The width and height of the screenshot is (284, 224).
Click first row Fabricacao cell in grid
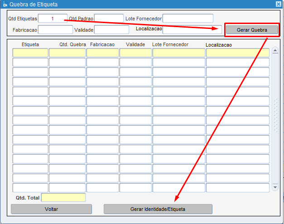pos(102,52)
